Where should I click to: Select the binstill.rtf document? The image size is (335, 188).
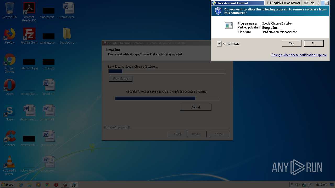pyautogui.click(x=49, y=87)
